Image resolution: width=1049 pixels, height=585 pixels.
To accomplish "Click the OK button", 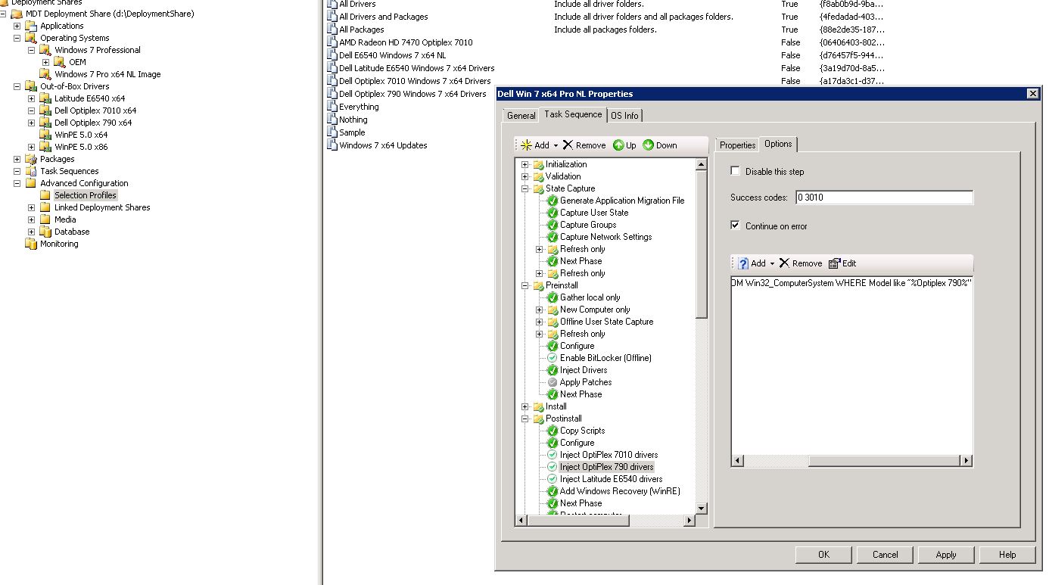I will click(823, 555).
